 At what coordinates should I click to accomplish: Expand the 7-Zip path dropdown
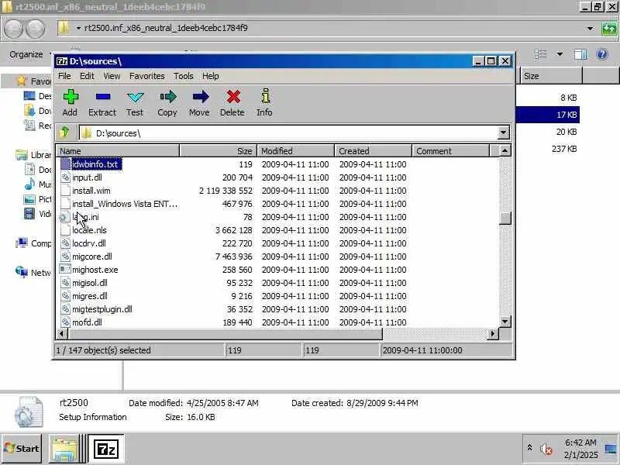503,133
